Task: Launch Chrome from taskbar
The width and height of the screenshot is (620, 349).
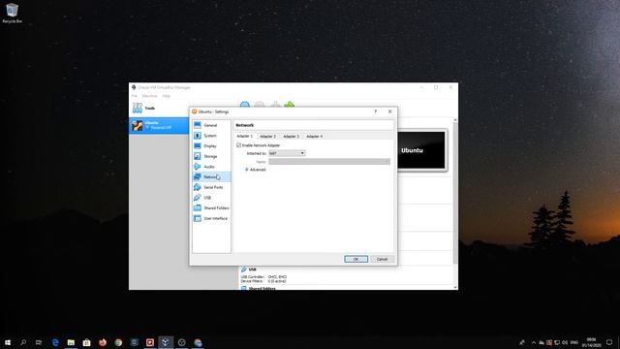Action: 118,342
